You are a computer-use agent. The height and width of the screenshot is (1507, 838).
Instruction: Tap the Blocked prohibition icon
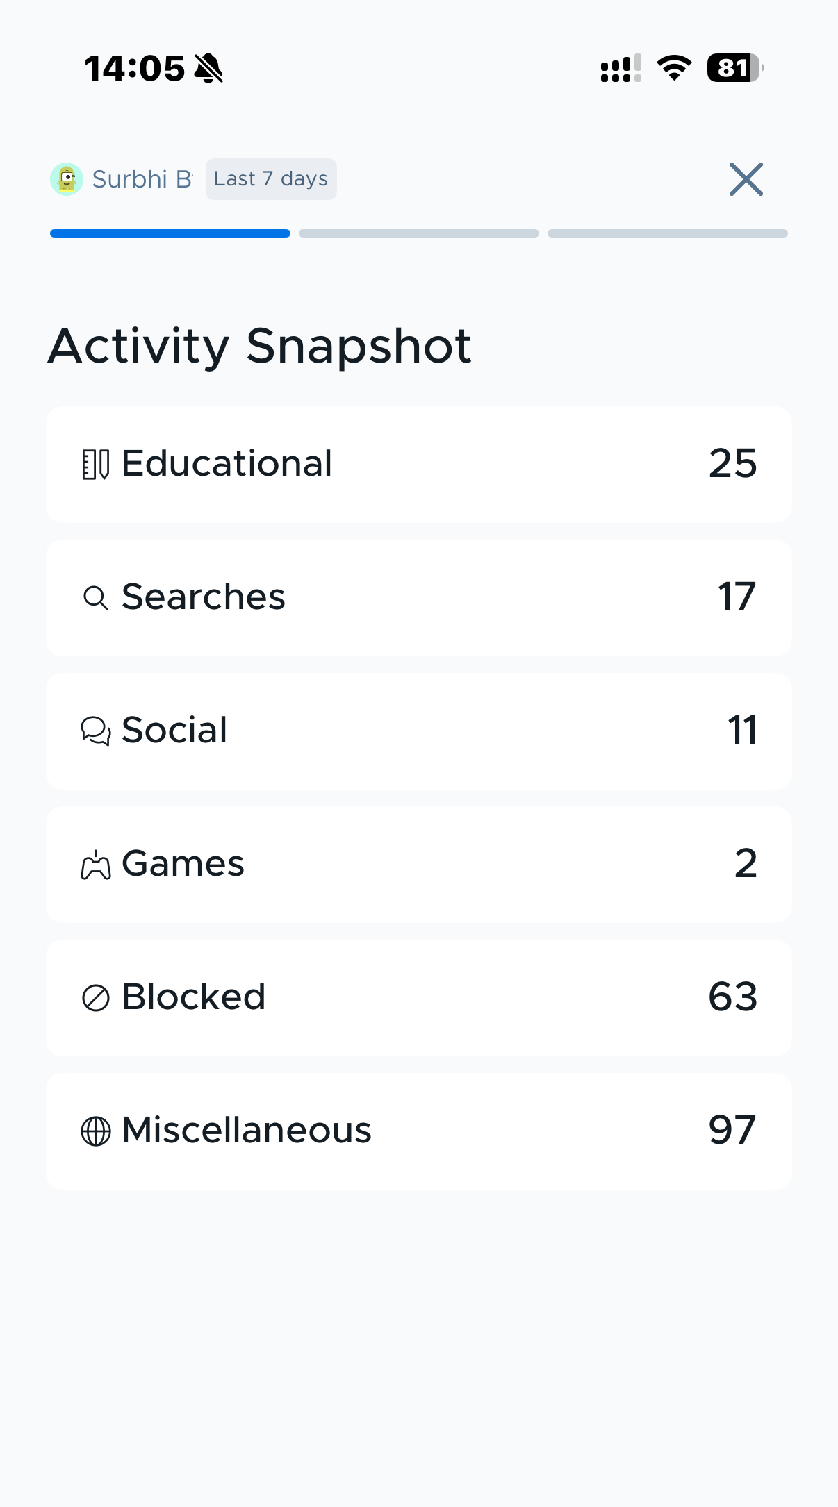(96, 998)
